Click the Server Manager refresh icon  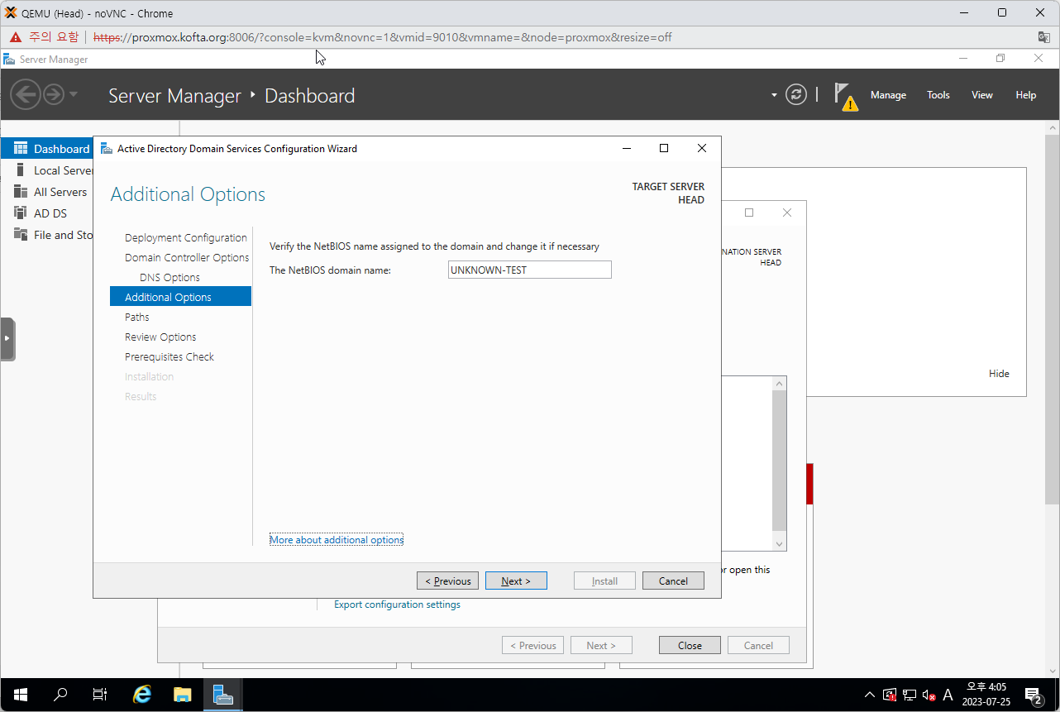pos(795,94)
